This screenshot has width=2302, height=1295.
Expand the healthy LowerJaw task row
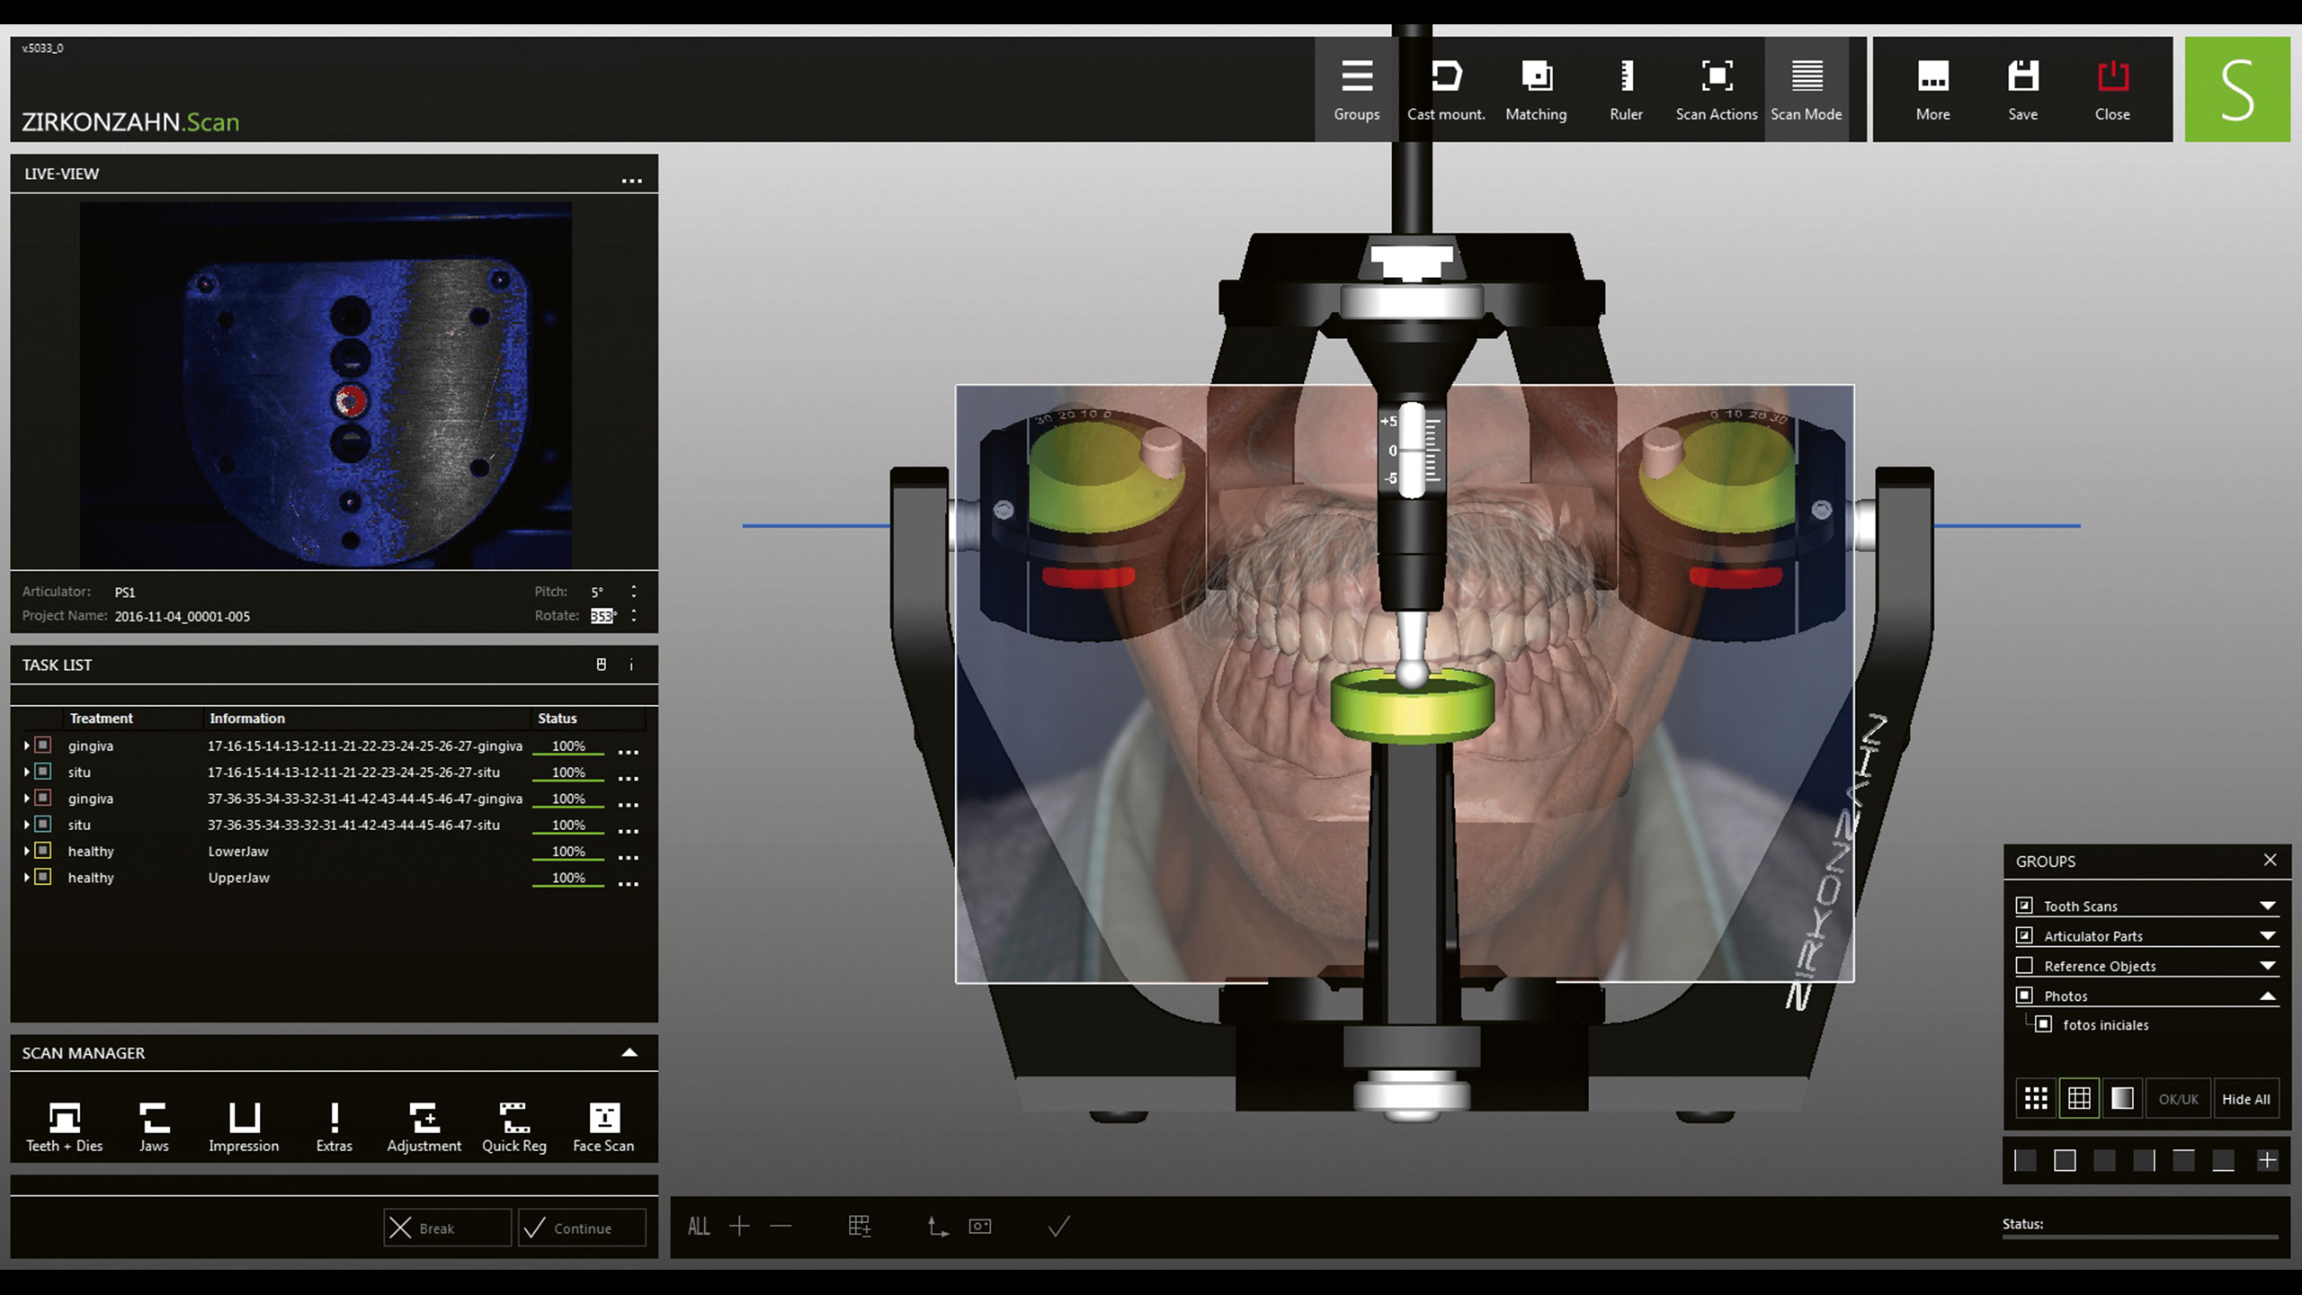coord(26,851)
